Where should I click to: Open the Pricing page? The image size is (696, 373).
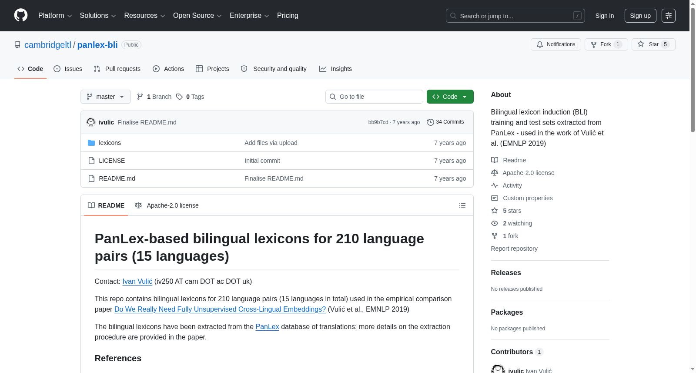click(x=288, y=16)
